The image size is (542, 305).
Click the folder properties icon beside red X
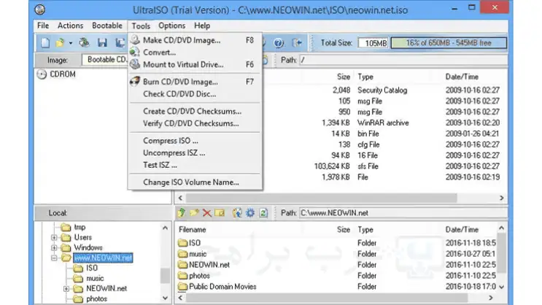[x=220, y=213]
